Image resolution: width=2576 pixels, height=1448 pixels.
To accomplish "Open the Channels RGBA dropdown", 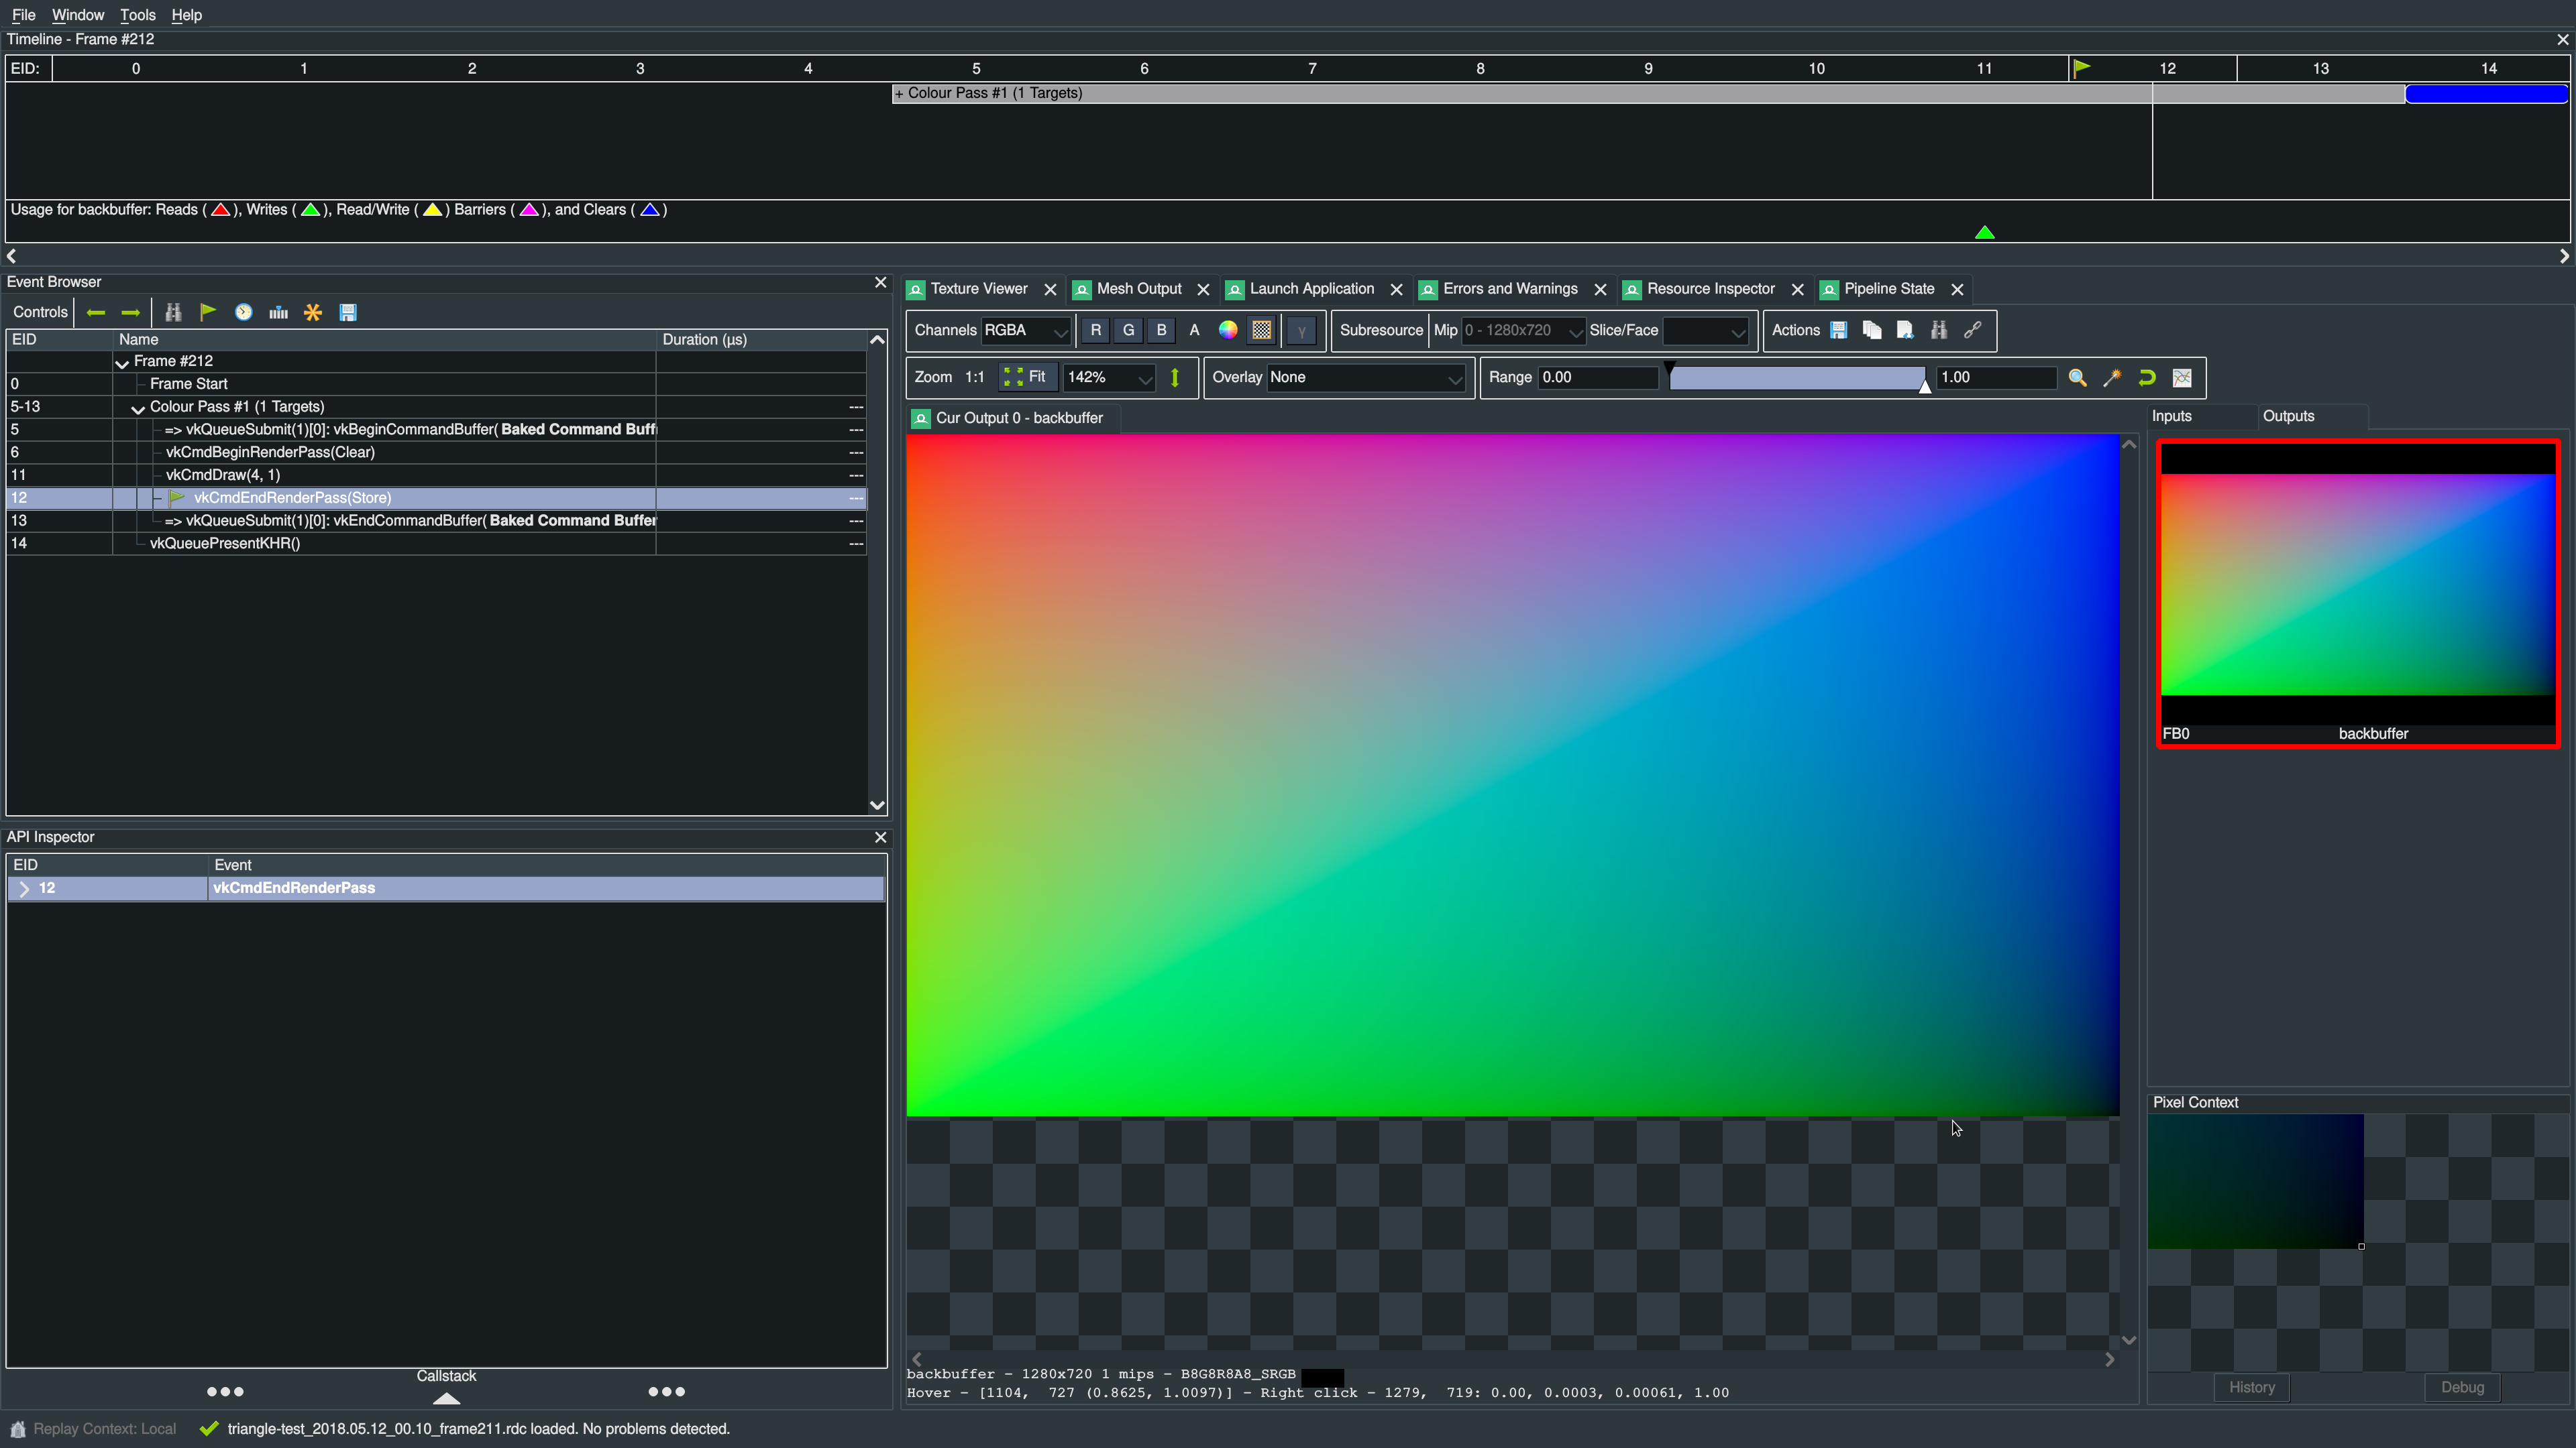I will 1025,330.
